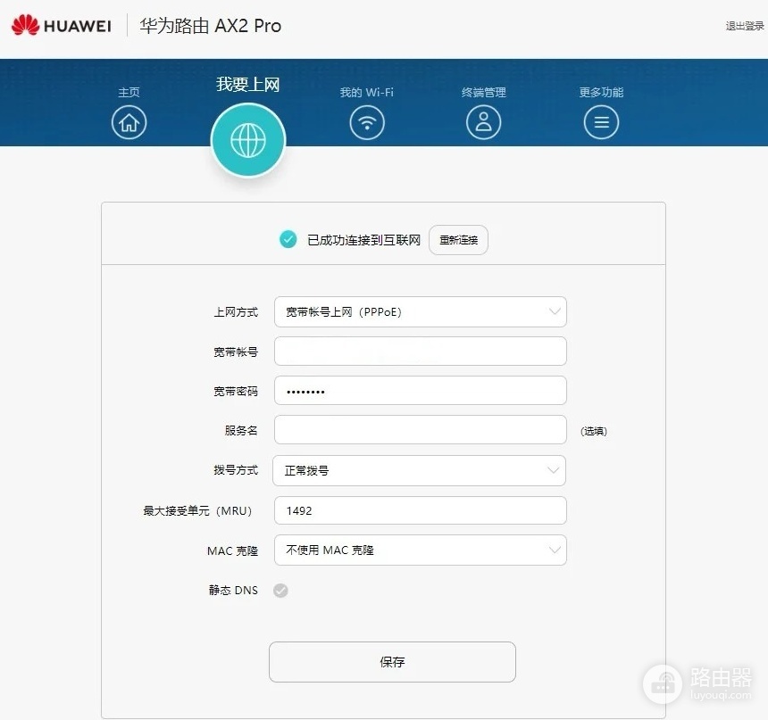This screenshot has height=720, width=768.
Task: Click the 最大接受单元 (MRU) label
Action: point(197,510)
